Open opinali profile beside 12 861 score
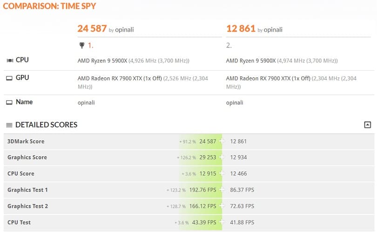The image size is (377, 233). (273, 30)
